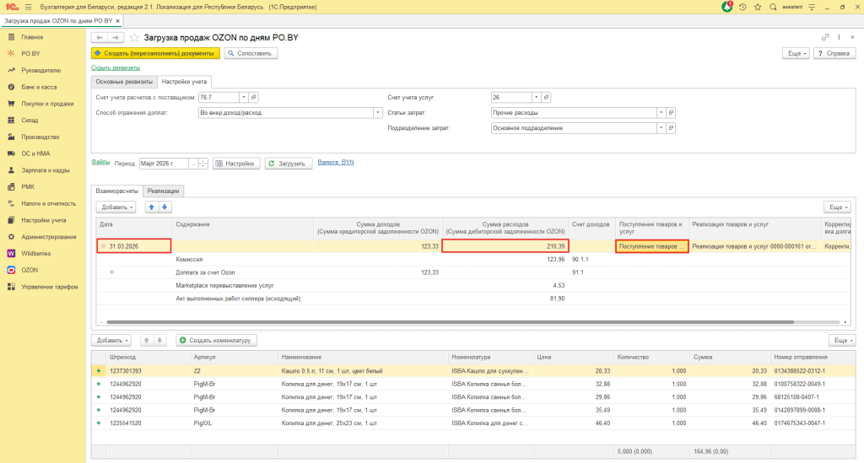Screen dimensions: 864x463
Task: Click the Валюта: BYN link
Action: click(336, 163)
